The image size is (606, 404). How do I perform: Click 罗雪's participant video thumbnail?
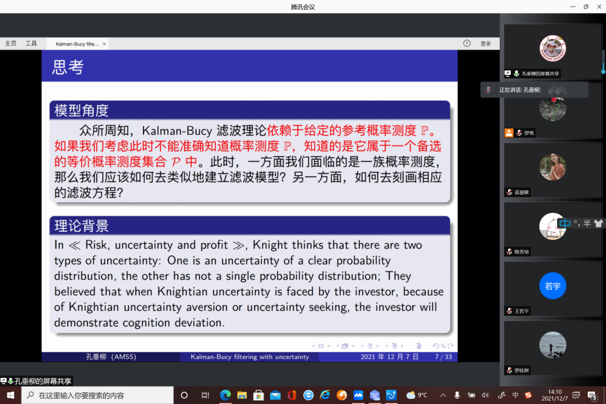[552, 109]
